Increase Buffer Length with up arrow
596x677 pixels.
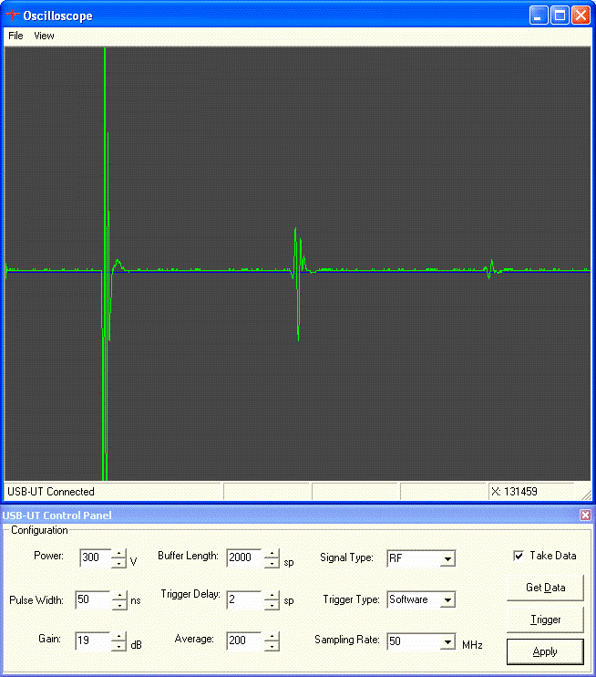pos(270,553)
